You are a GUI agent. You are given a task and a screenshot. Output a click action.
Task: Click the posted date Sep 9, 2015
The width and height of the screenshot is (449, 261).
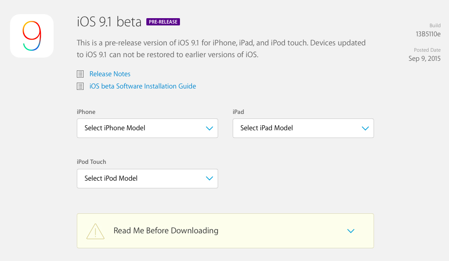(424, 59)
